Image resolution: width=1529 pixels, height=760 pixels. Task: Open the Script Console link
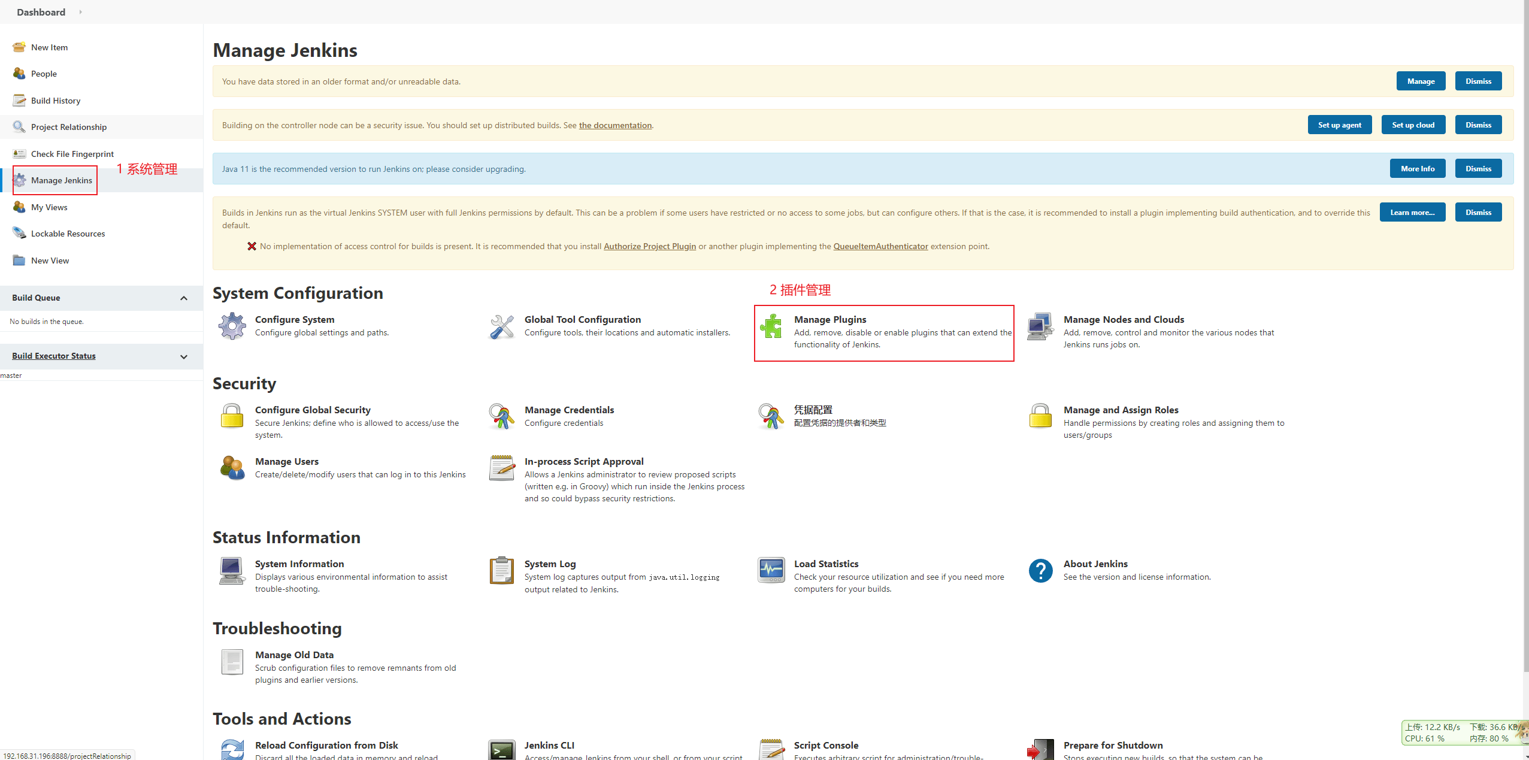pyautogui.click(x=826, y=746)
